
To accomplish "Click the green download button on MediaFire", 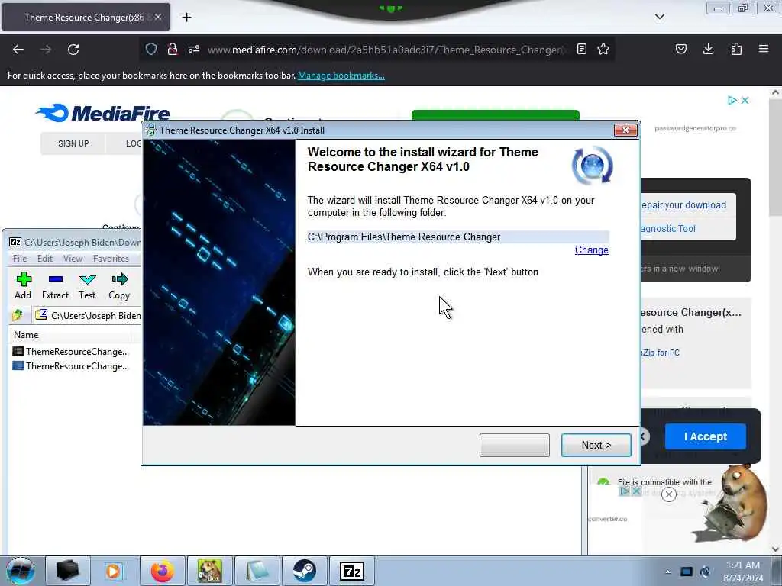I will (x=495, y=115).
